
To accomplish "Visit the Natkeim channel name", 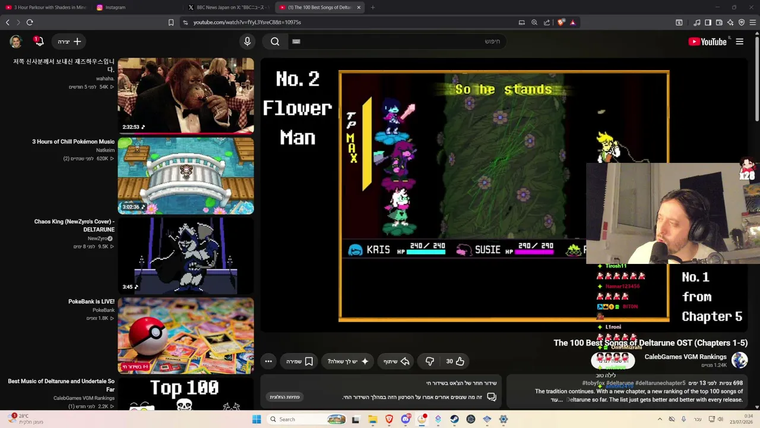I will pos(105,150).
